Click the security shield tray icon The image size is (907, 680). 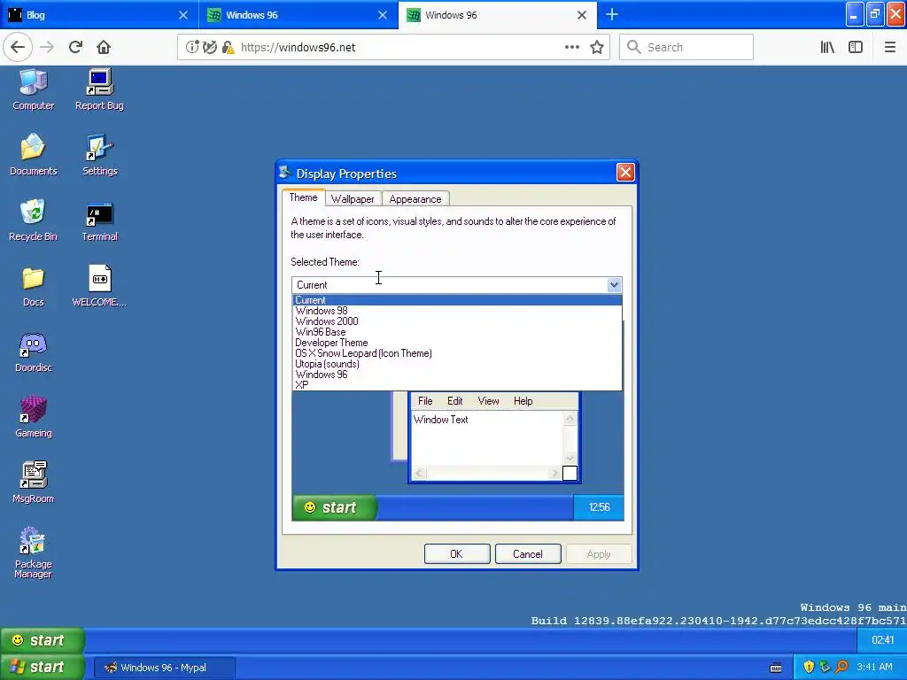809,667
